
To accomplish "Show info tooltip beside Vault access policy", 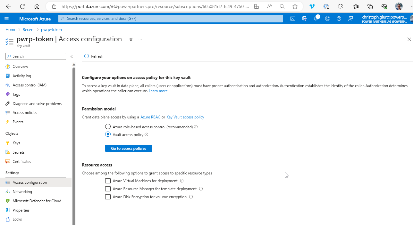I will click(147, 134).
